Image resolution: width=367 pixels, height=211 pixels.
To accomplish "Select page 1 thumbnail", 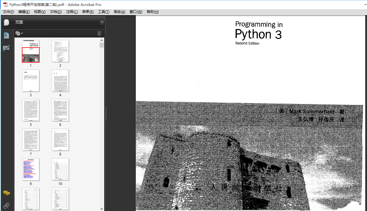I will [x=31, y=51].
